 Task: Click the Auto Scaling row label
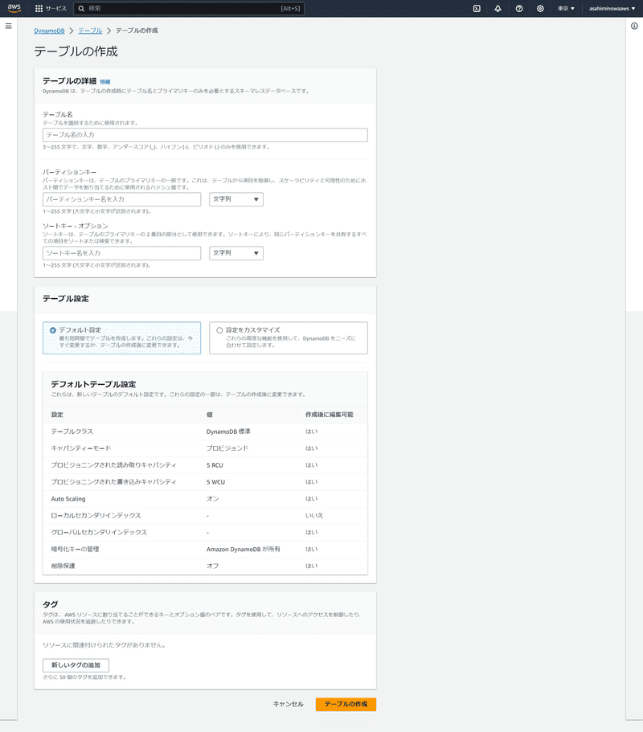pos(68,499)
